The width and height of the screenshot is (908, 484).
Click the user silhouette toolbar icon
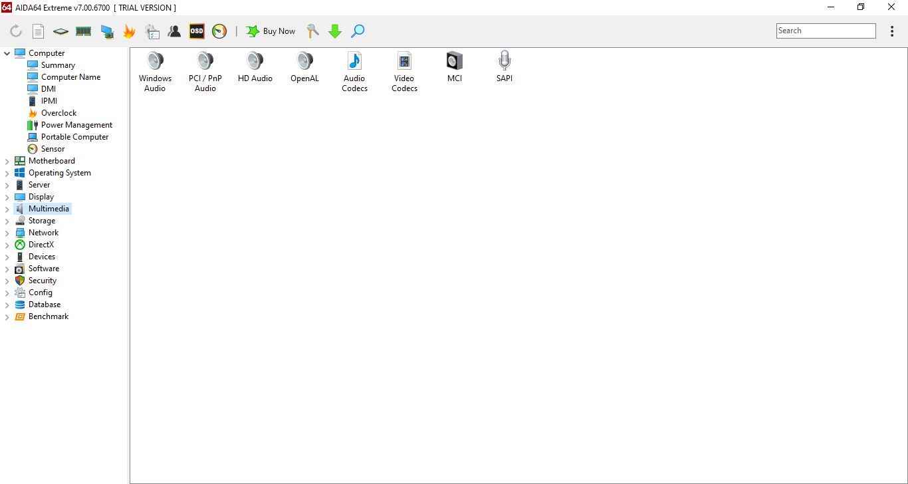(x=174, y=31)
